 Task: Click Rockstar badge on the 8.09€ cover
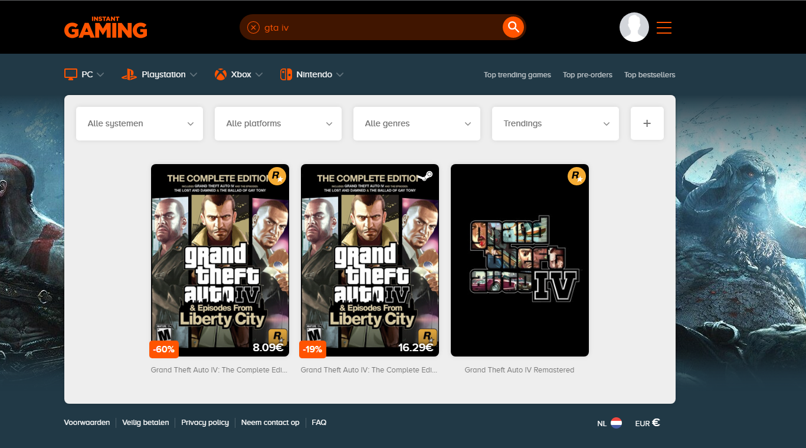pos(277,176)
